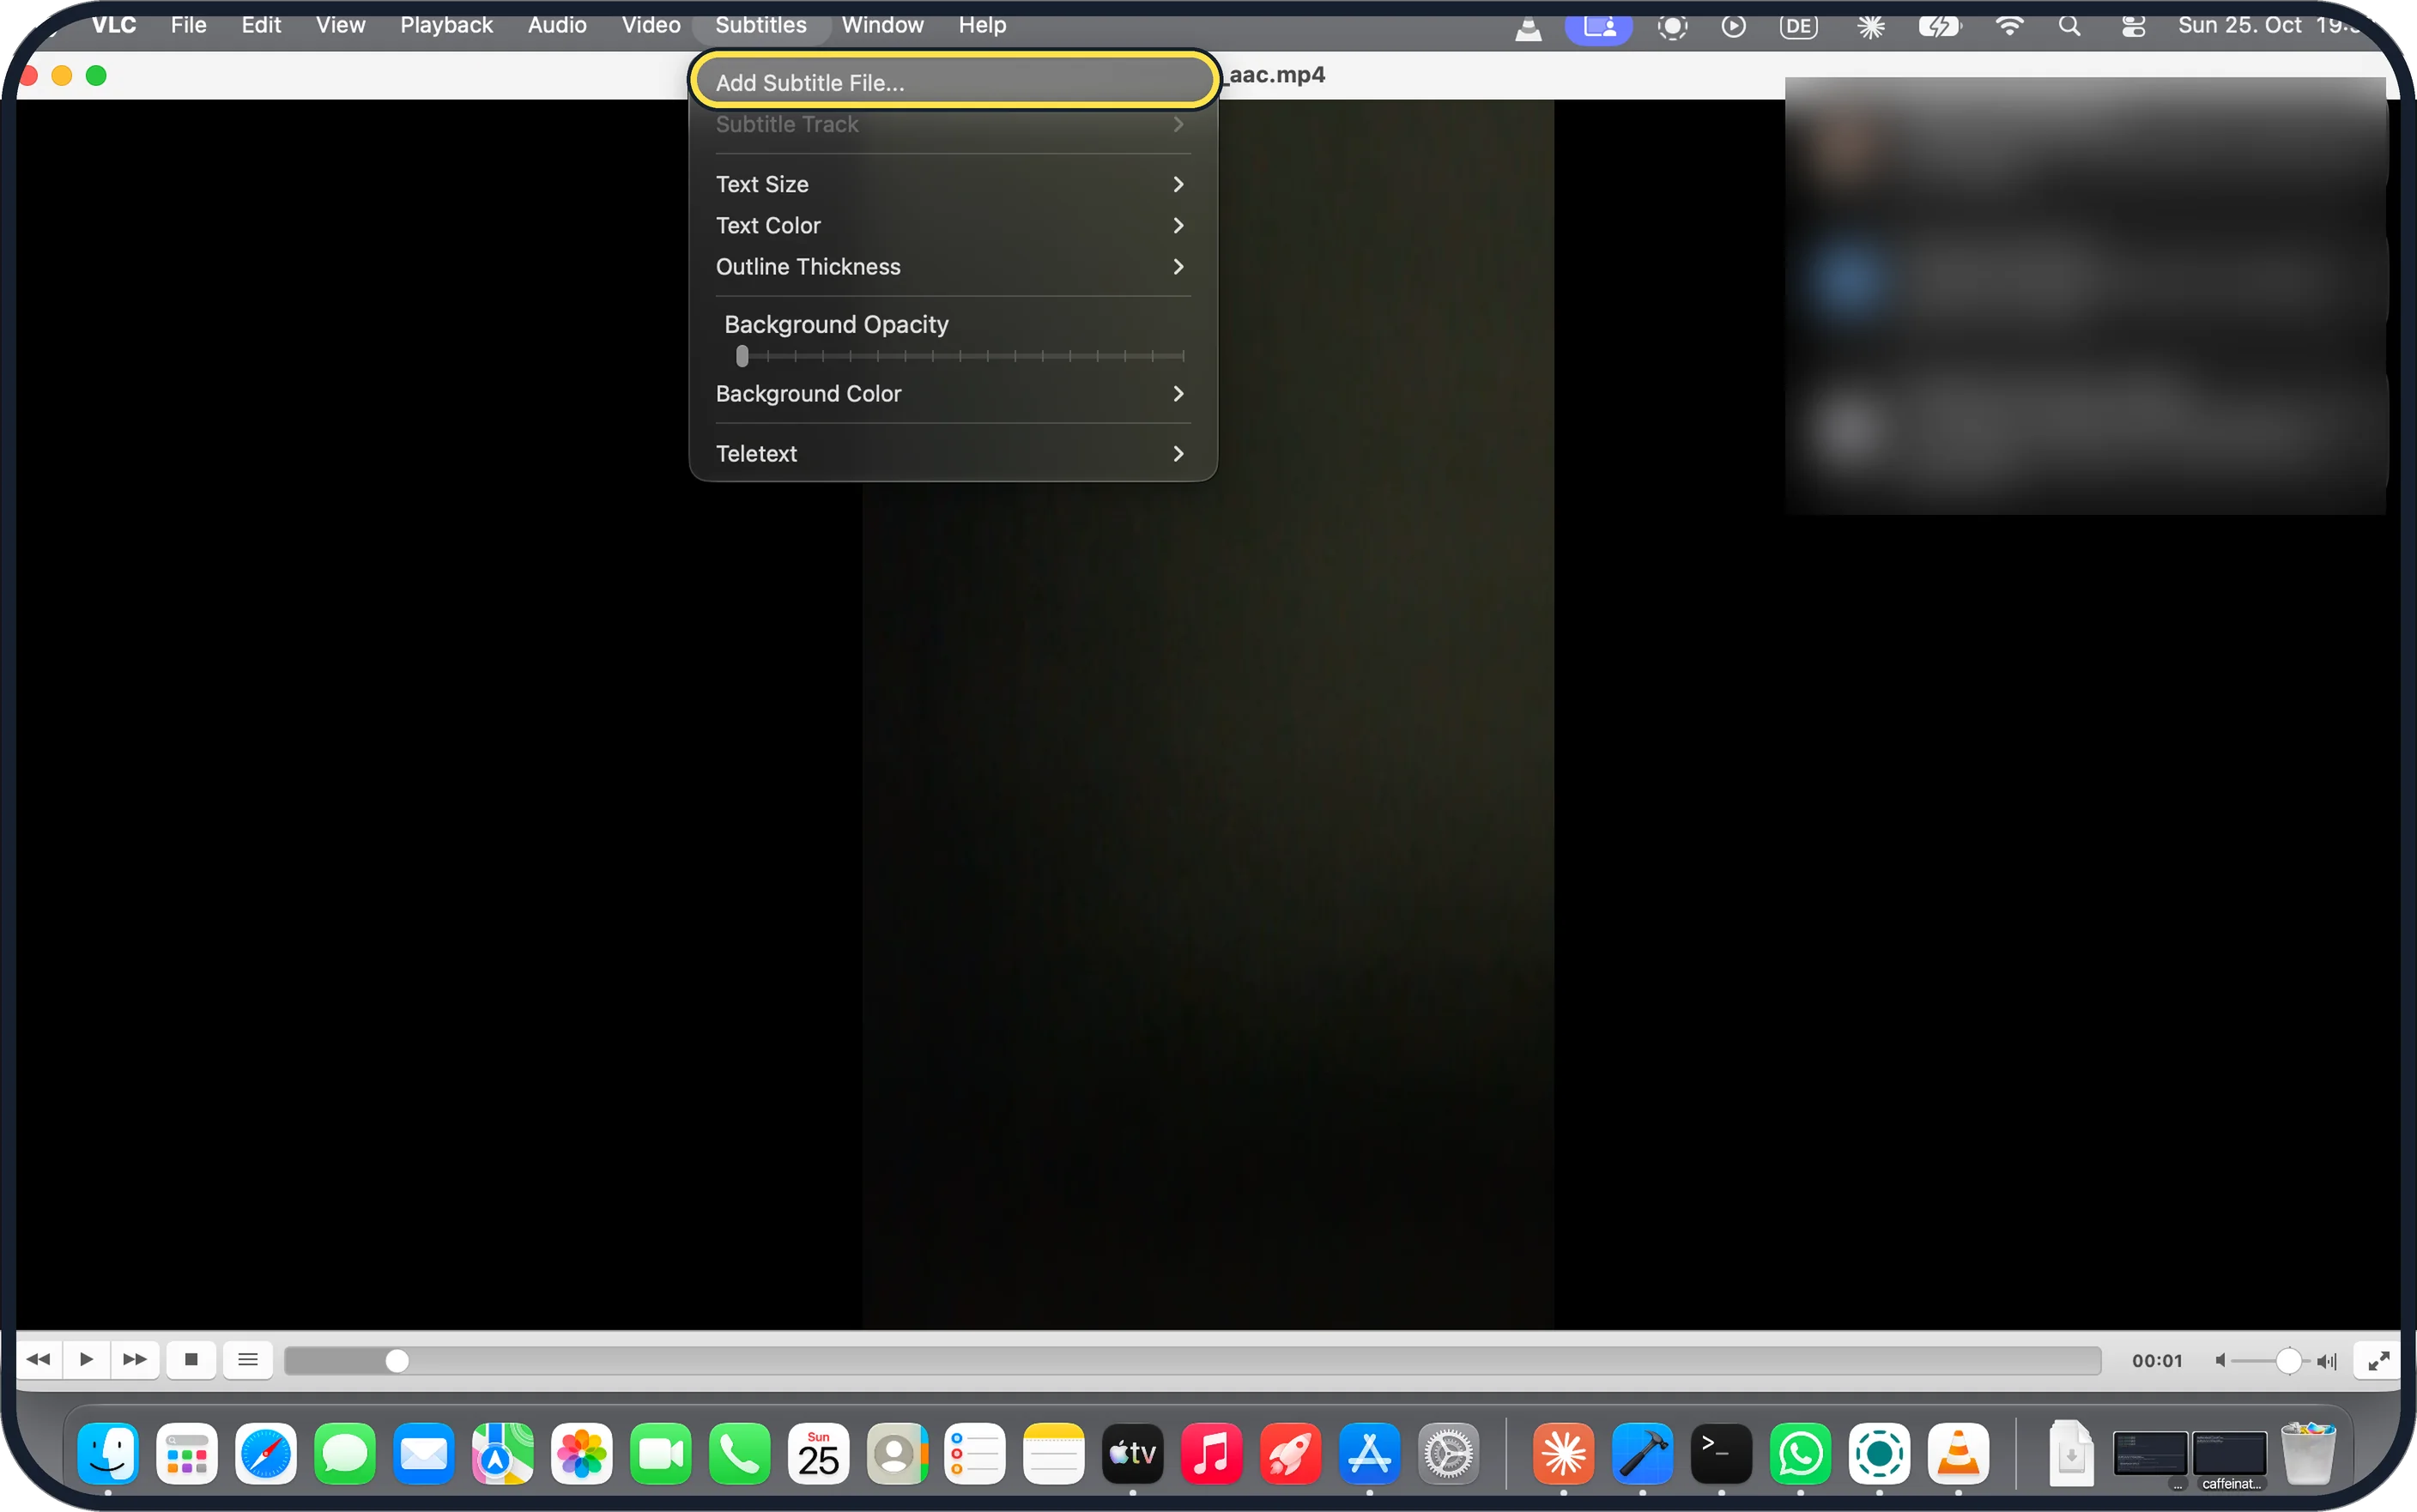Expand the Text Color submenu
This screenshot has height=1512, width=2417.
click(x=953, y=226)
